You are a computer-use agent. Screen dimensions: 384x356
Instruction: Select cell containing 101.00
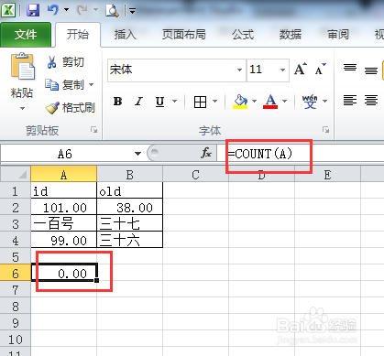tap(63, 208)
